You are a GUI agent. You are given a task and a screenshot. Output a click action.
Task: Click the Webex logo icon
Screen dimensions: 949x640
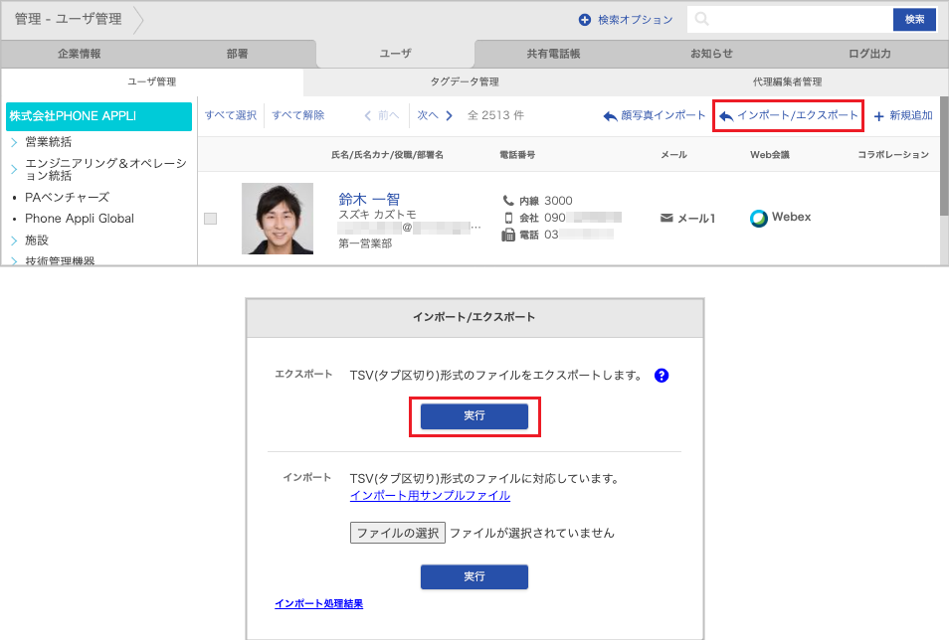point(759,218)
